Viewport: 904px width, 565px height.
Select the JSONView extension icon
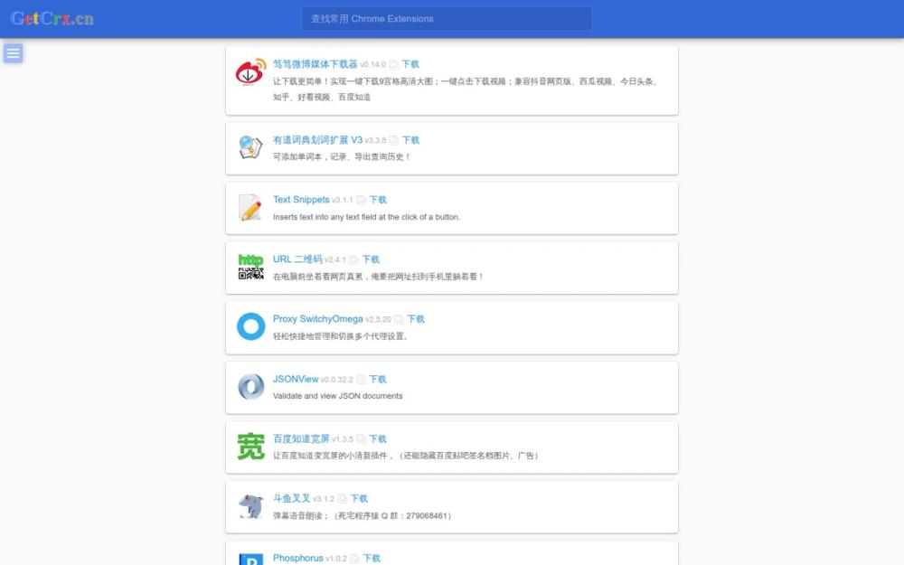tap(249, 386)
